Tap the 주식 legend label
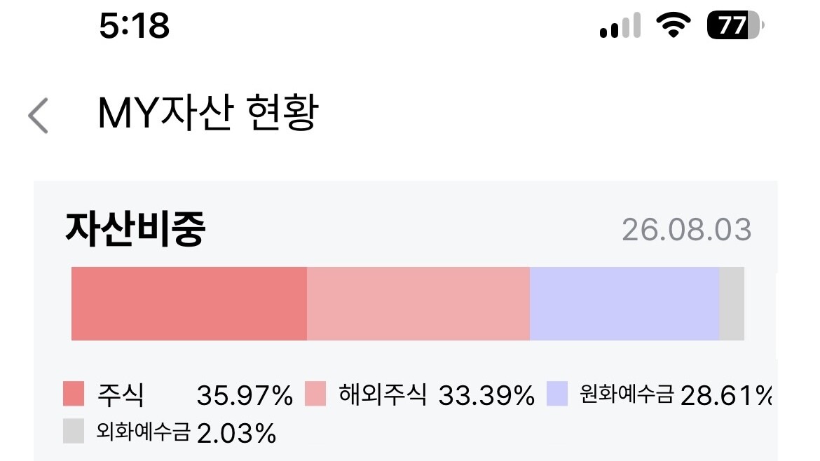This screenshot has height=461, width=820. coord(121,394)
